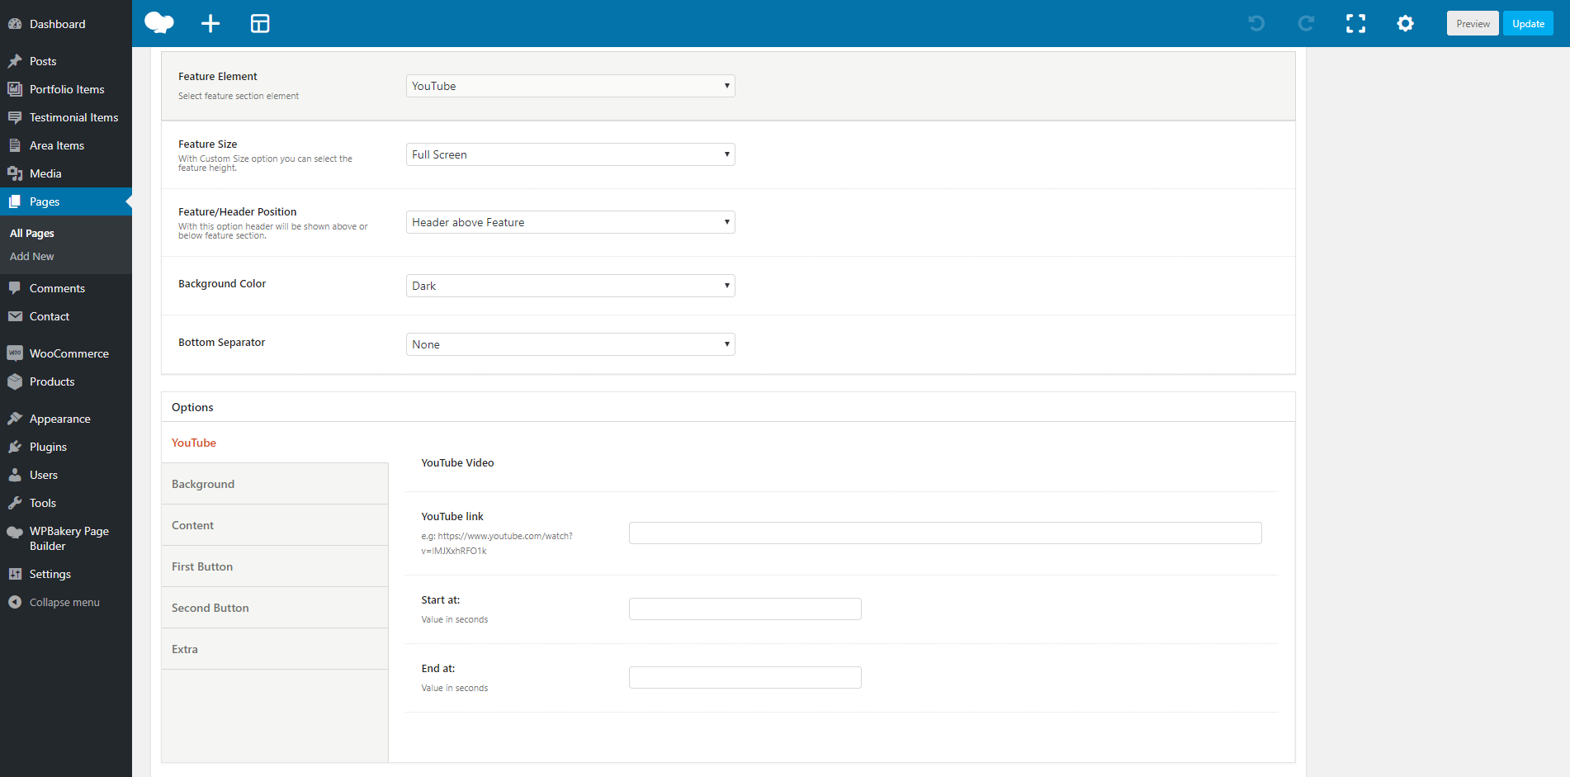Open WooCommerce menu label
The image size is (1570, 777).
pos(69,353)
